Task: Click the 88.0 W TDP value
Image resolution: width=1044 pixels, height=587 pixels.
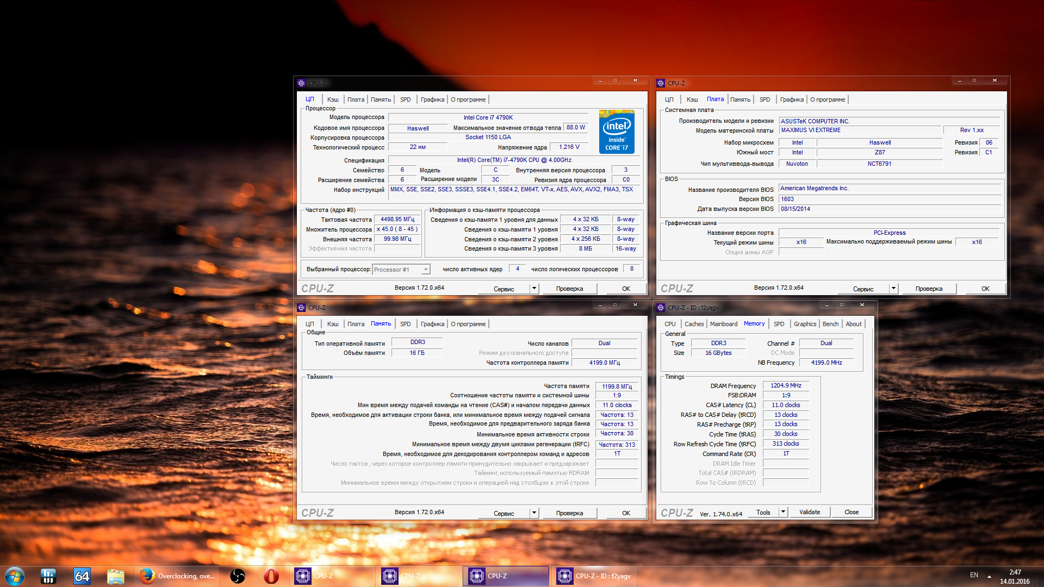Action: [576, 128]
